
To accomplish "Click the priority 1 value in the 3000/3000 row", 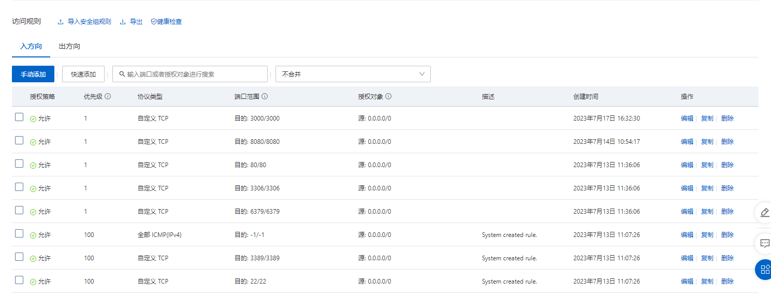I will click(x=85, y=119).
